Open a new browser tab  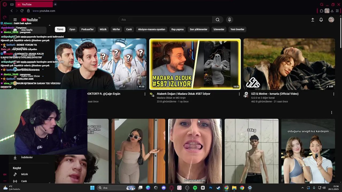click(55, 4)
